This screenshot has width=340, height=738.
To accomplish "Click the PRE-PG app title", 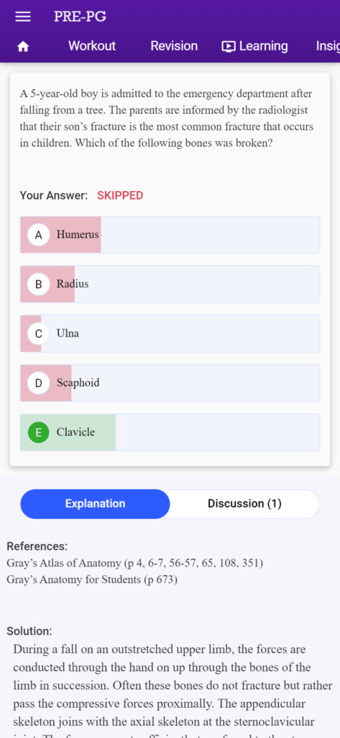I will [80, 17].
